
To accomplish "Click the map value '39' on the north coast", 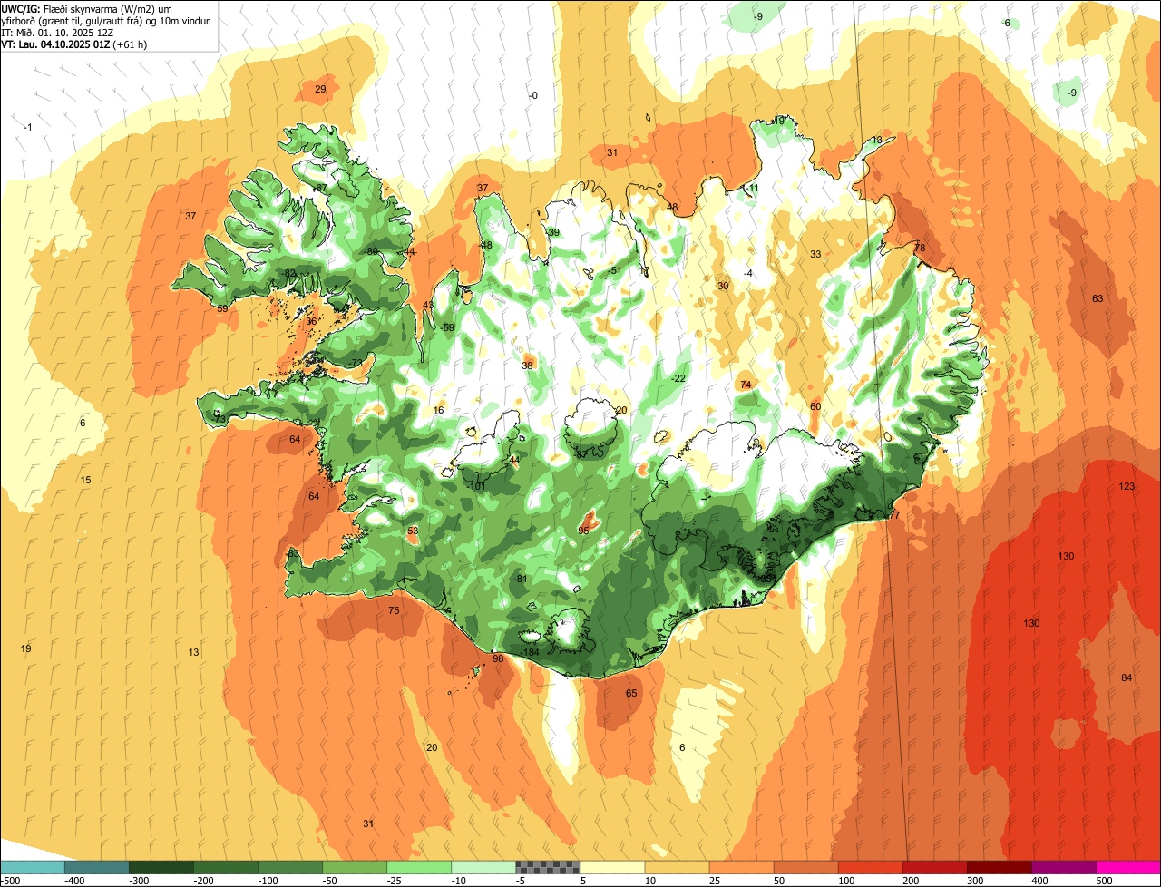I will [x=553, y=233].
